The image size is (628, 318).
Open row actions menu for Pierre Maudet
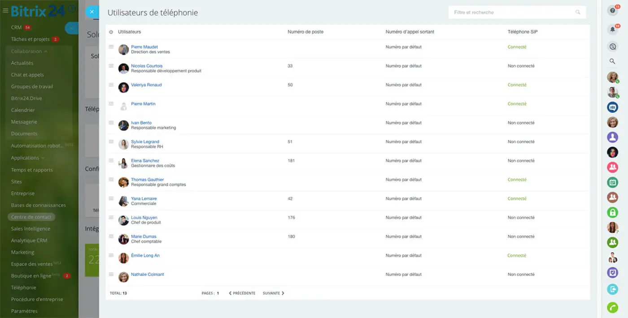click(x=111, y=47)
